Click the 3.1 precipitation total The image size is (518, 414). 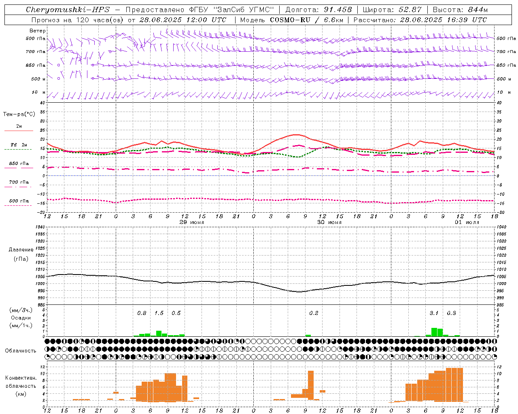pos(434,313)
